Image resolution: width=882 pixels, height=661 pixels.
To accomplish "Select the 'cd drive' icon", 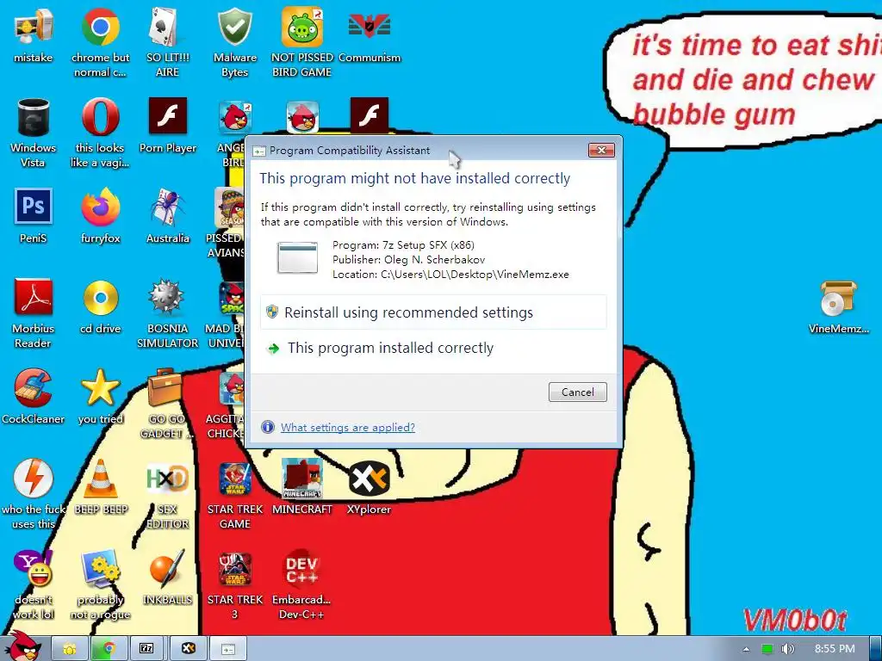I will click(x=100, y=306).
